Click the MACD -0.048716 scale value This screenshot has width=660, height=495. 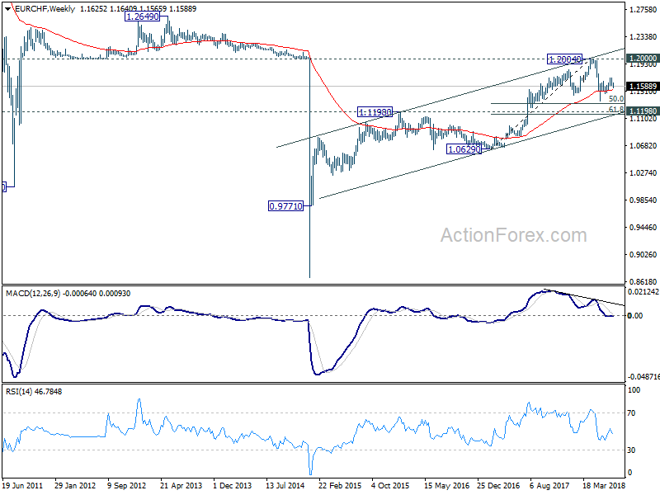[643, 377]
